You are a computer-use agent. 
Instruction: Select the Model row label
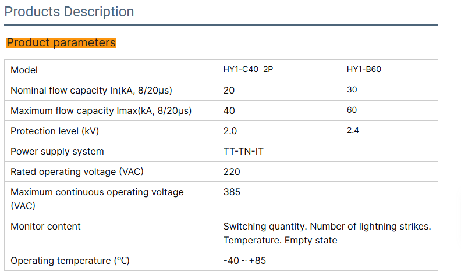pos(24,70)
